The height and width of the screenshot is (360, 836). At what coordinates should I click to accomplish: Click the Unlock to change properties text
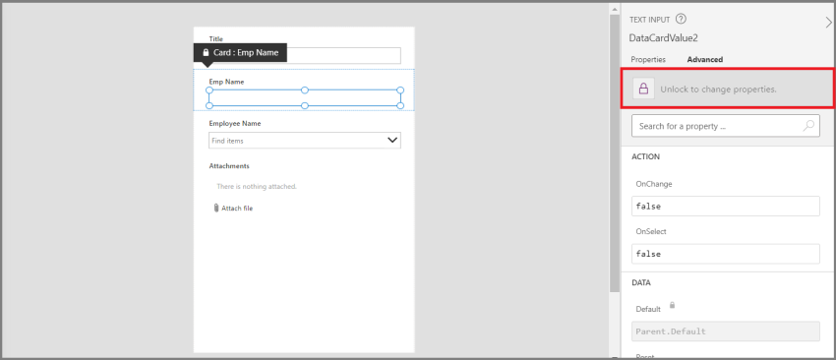[718, 90]
